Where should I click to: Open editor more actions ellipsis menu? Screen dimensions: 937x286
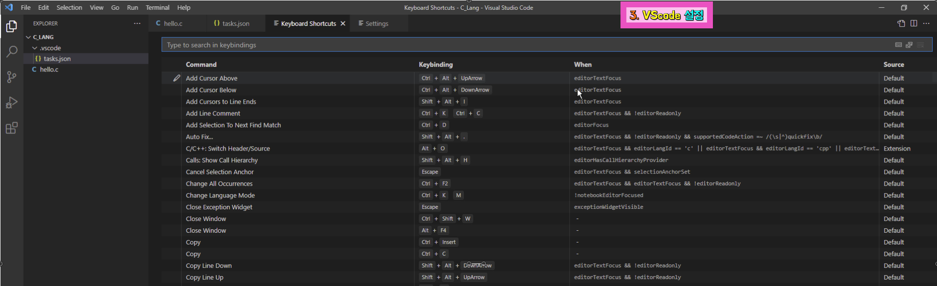pyautogui.click(x=926, y=23)
